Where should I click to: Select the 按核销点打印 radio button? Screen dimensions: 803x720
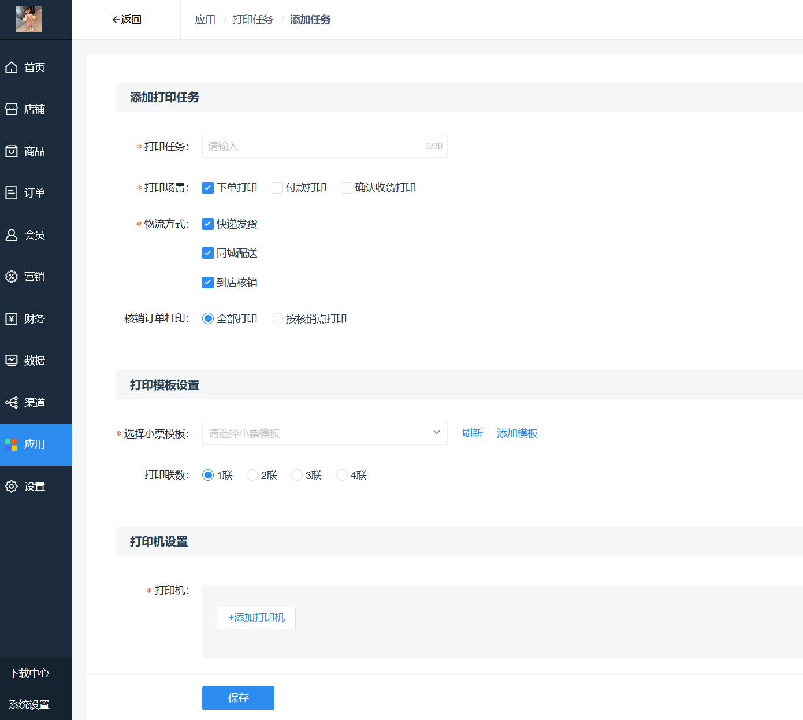tap(277, 319)
